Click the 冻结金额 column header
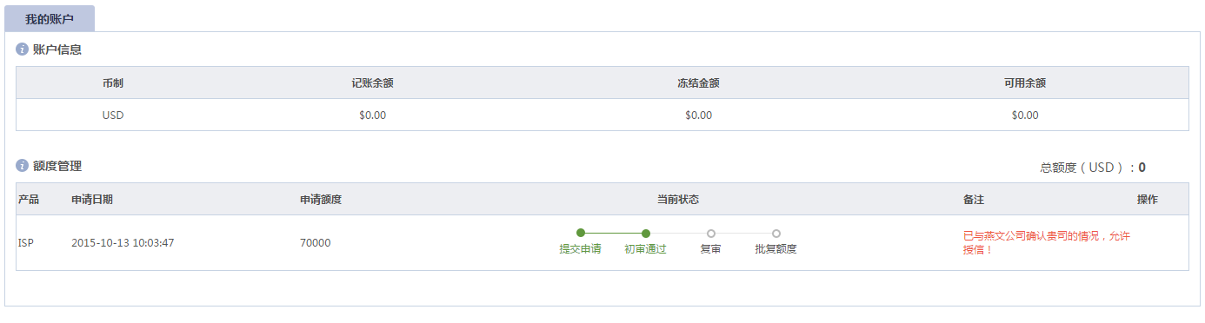Image resolution: width=1205 pixels, height=323 pixels. [699, 83]
